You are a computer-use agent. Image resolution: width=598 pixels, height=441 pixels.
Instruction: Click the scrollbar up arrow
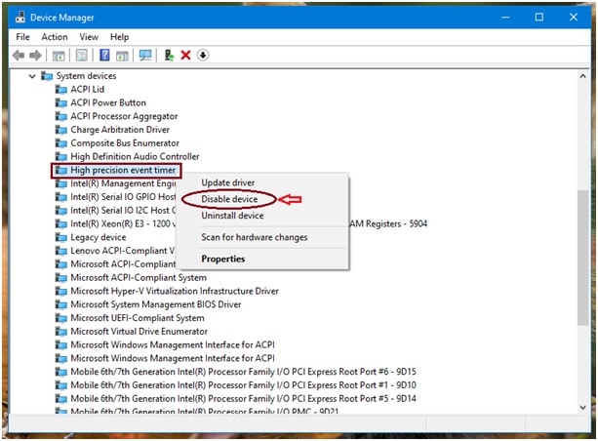582,76
